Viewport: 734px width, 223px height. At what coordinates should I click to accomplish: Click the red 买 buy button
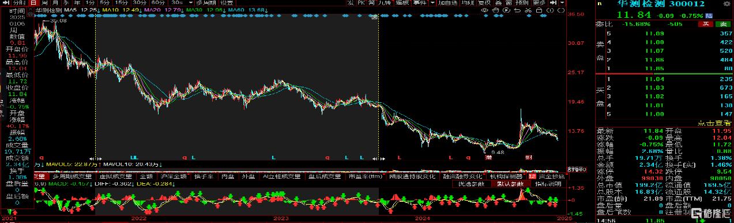(705, 24)
